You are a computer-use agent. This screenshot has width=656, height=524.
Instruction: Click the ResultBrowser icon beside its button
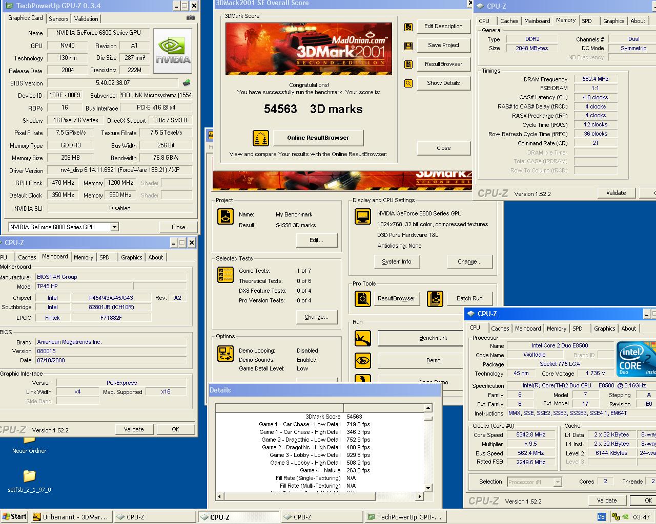pyautogui.click(x=408, y=64)
